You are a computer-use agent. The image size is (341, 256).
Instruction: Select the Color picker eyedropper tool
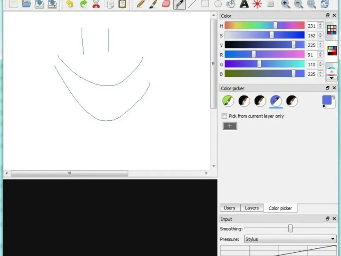tap(179, 4)
